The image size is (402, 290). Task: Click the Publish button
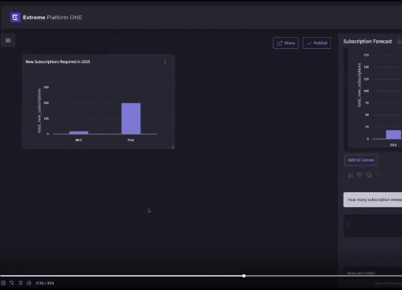[317, 43]
